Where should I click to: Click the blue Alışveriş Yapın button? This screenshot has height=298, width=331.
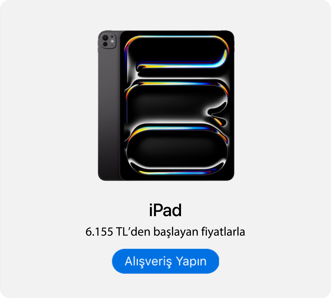(x=165, y=261)
